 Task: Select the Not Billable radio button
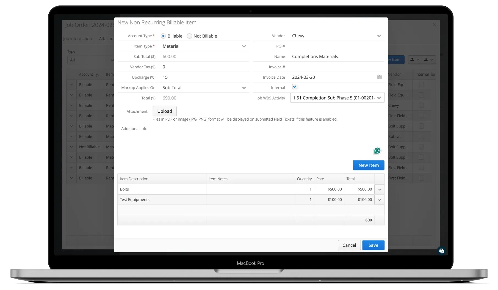[x=189, y=36]
